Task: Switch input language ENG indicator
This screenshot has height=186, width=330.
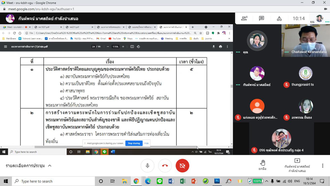Action: click(297, 181)
